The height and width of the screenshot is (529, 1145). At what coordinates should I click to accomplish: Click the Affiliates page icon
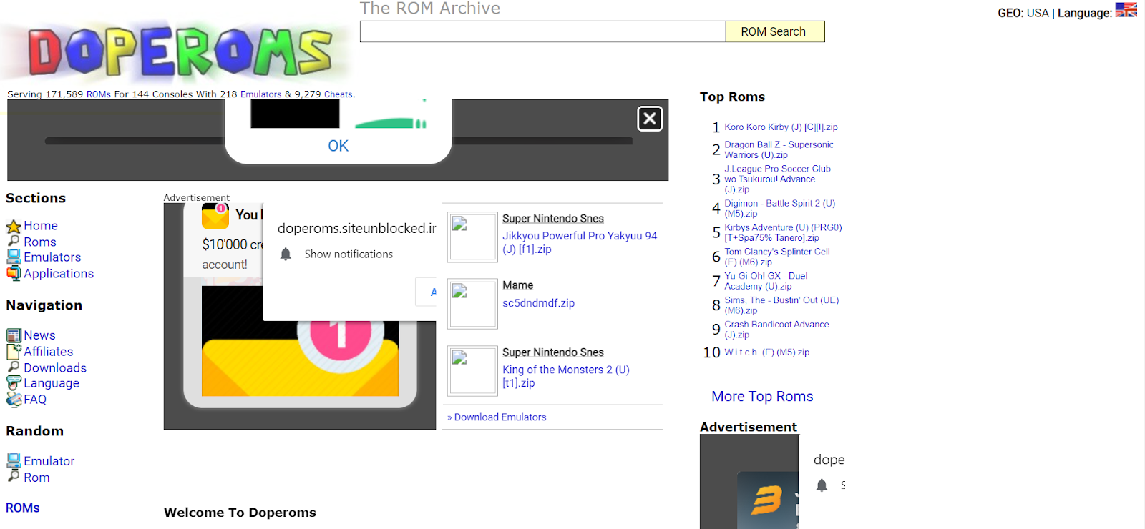(14, 351)
